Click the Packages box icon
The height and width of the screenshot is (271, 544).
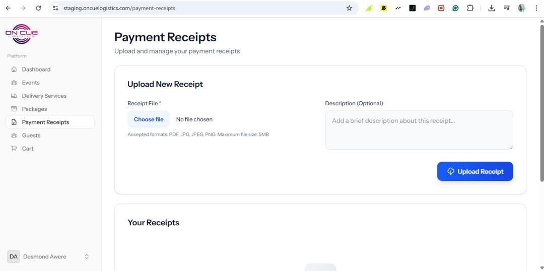click(x=14, y=109)
